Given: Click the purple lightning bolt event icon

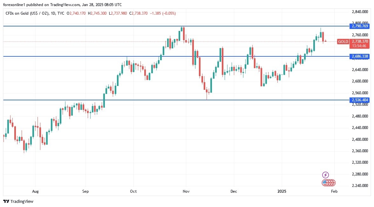Looking at the screenshot, I should [325, 175].
